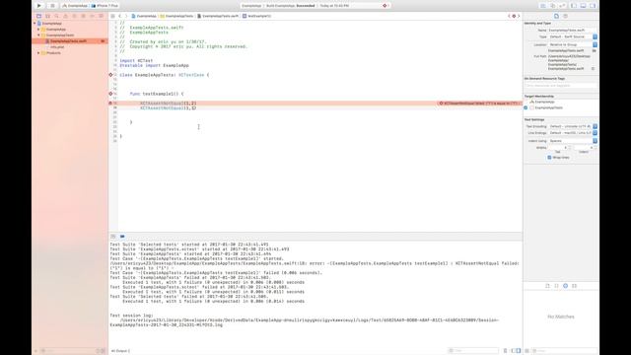Open the ExampleApp scheme selector
Image resolution: width=631 pixels, height=355 pixels.
75,6
